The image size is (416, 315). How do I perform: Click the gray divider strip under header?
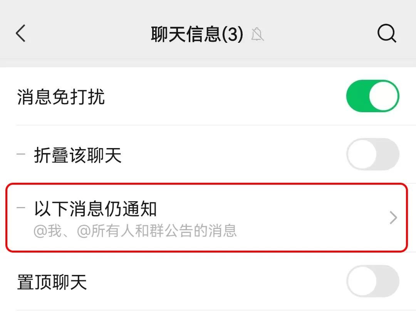pyautogui.click(x=208, y=63)
